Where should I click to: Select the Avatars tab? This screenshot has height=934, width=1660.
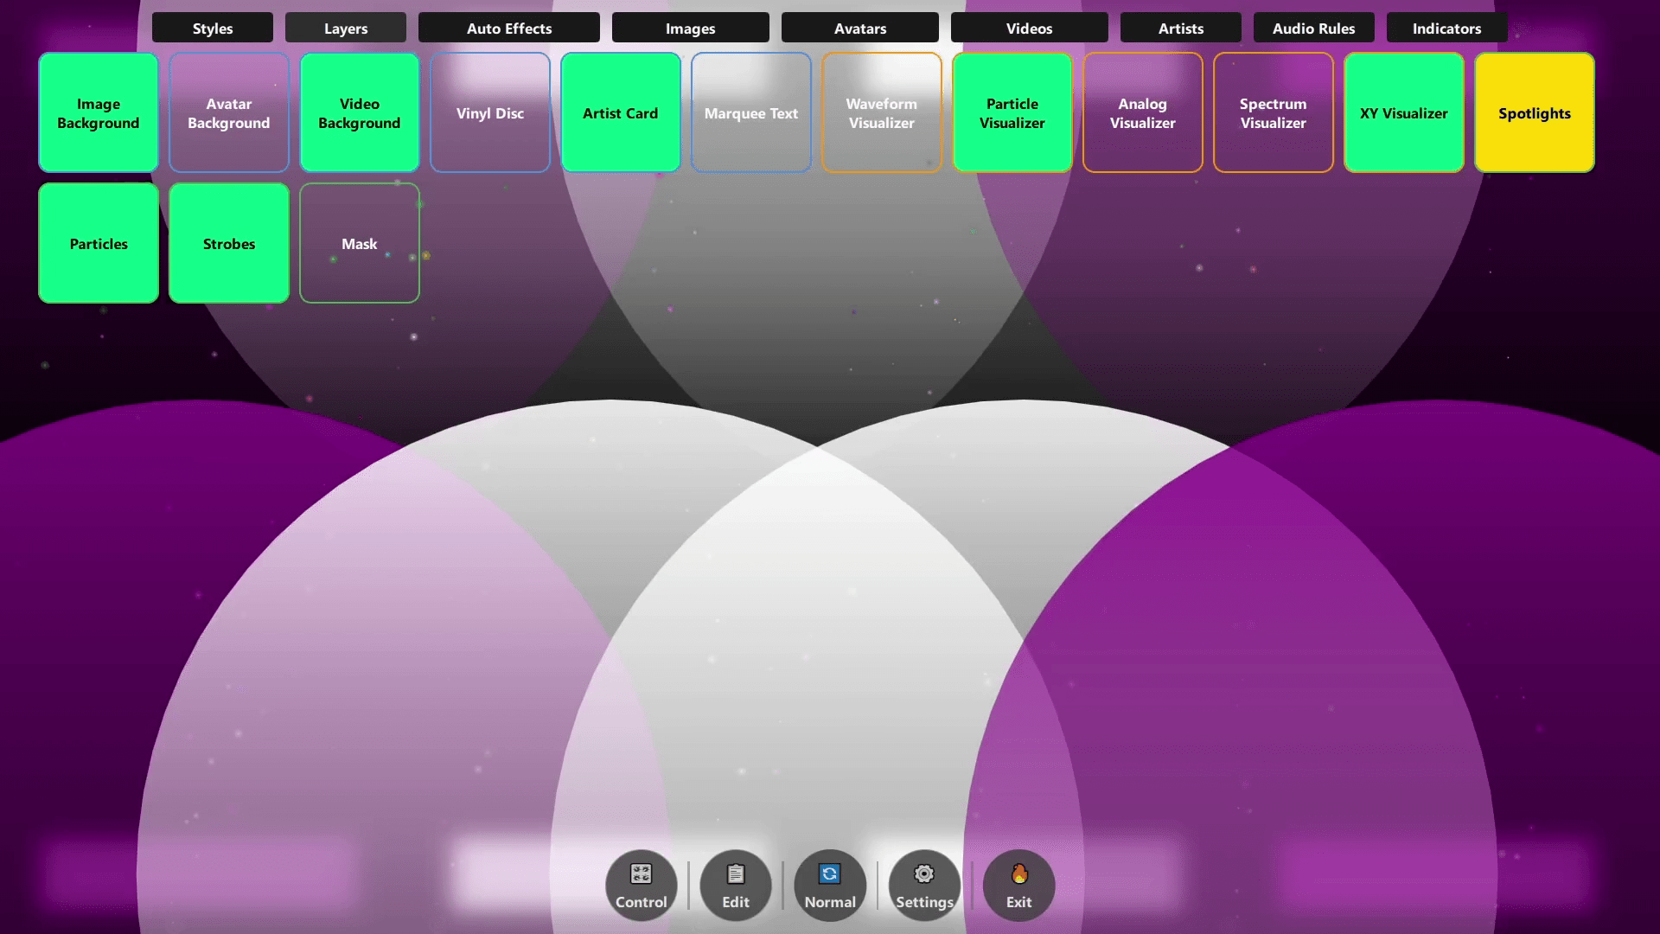tap(860, 29)
